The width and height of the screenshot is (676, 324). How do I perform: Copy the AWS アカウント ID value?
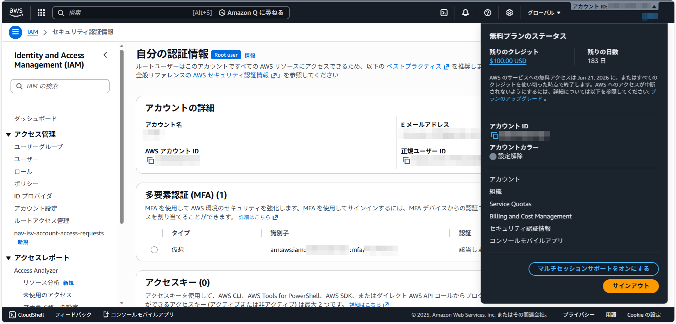[150, 160]
